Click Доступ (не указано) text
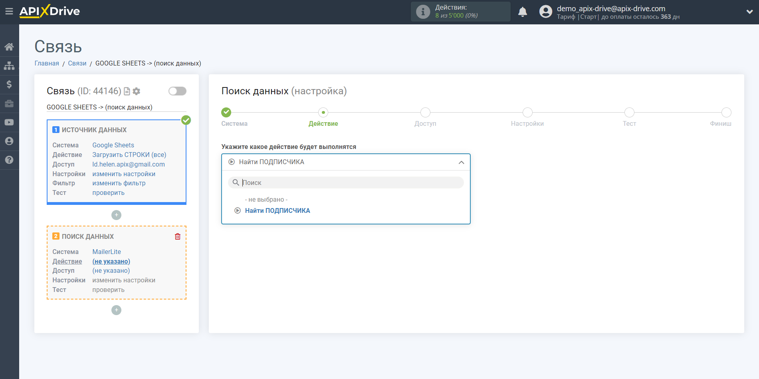Viewport: 759px width, 379px height. (111, 270)
